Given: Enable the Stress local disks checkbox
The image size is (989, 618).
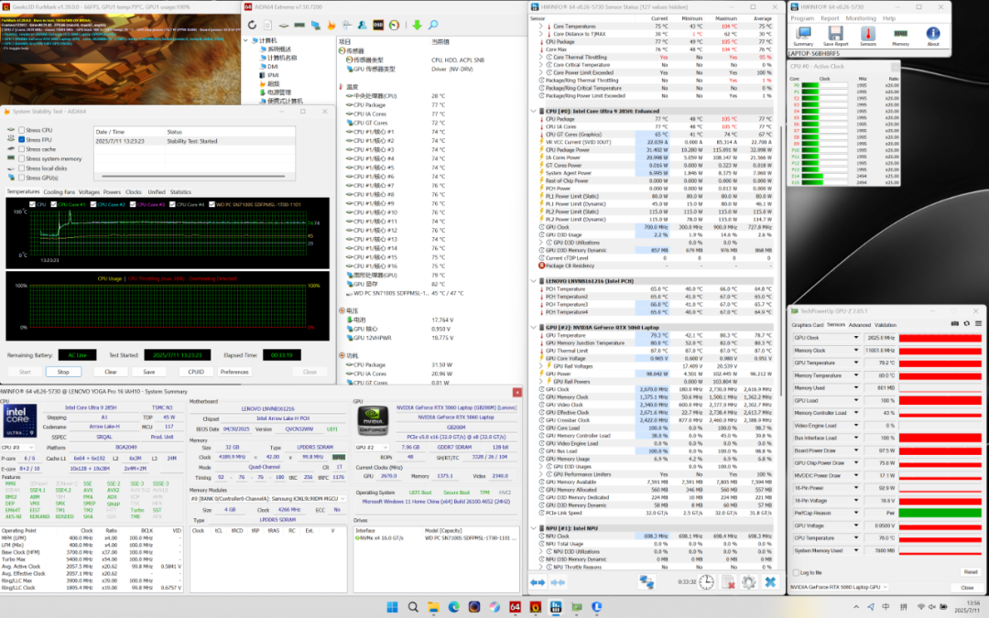Looking at the screenshot, I should tap(21, 168).
